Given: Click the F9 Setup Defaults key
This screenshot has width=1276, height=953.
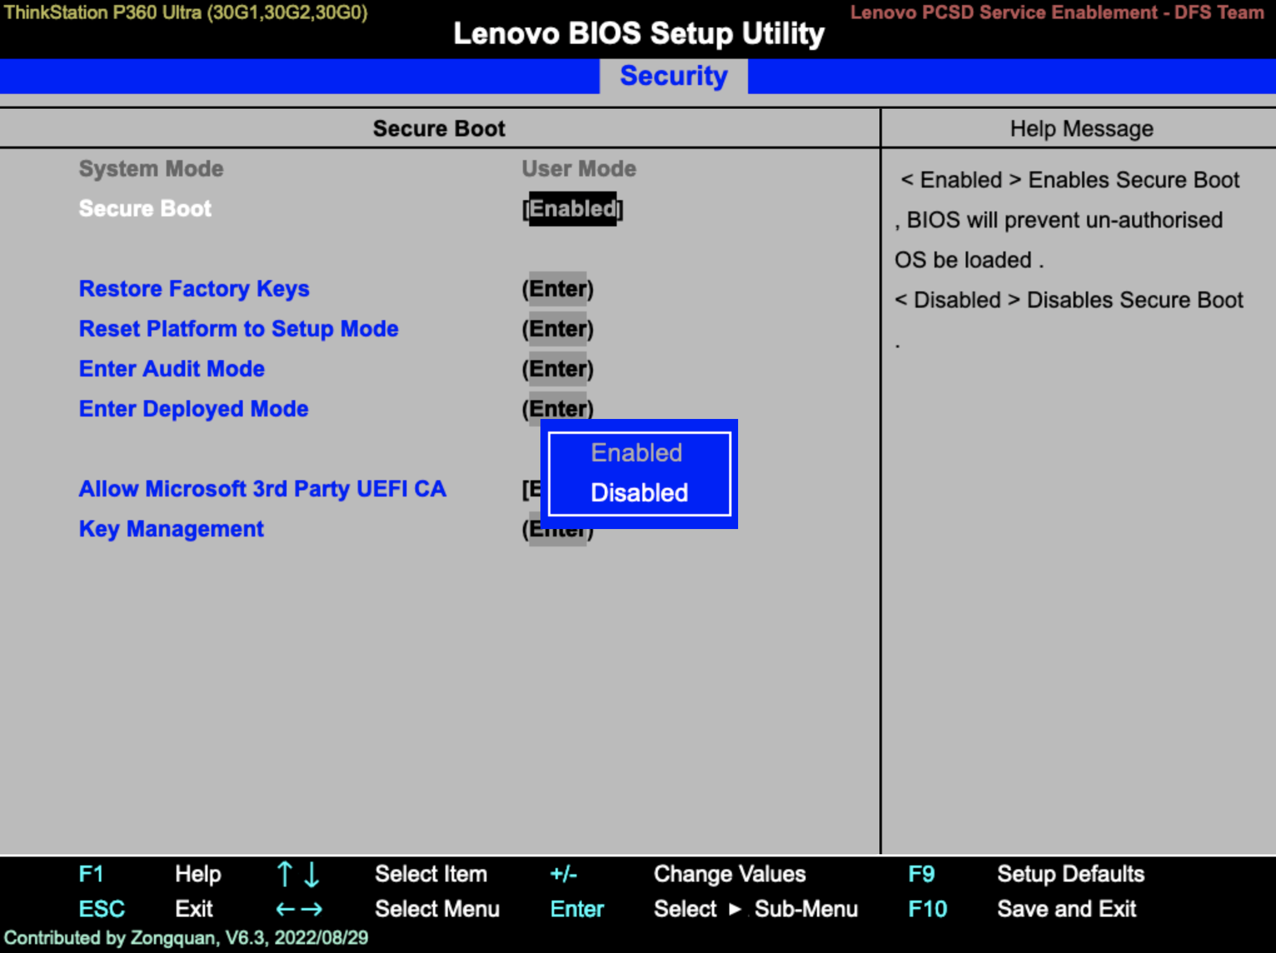Looking at the screenshot, I should click(921, 874).
